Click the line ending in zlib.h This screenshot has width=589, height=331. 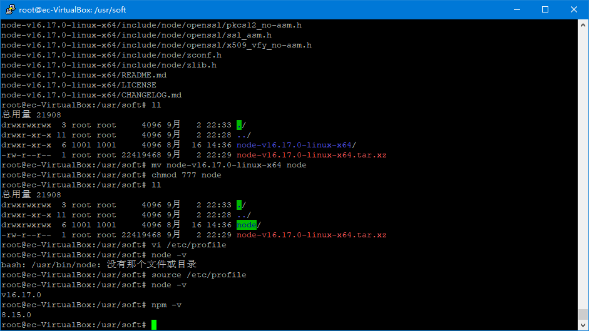[x=109, y=65]
